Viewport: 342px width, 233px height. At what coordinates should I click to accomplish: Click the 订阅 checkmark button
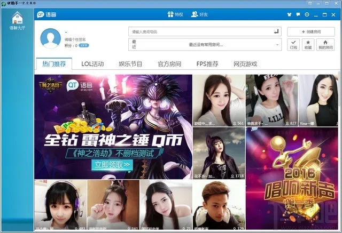point(293,45)
